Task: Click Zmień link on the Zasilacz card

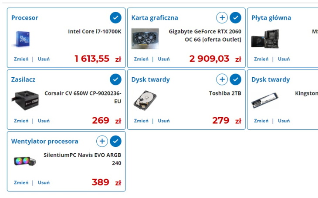Action: click(x=21, y=121)
